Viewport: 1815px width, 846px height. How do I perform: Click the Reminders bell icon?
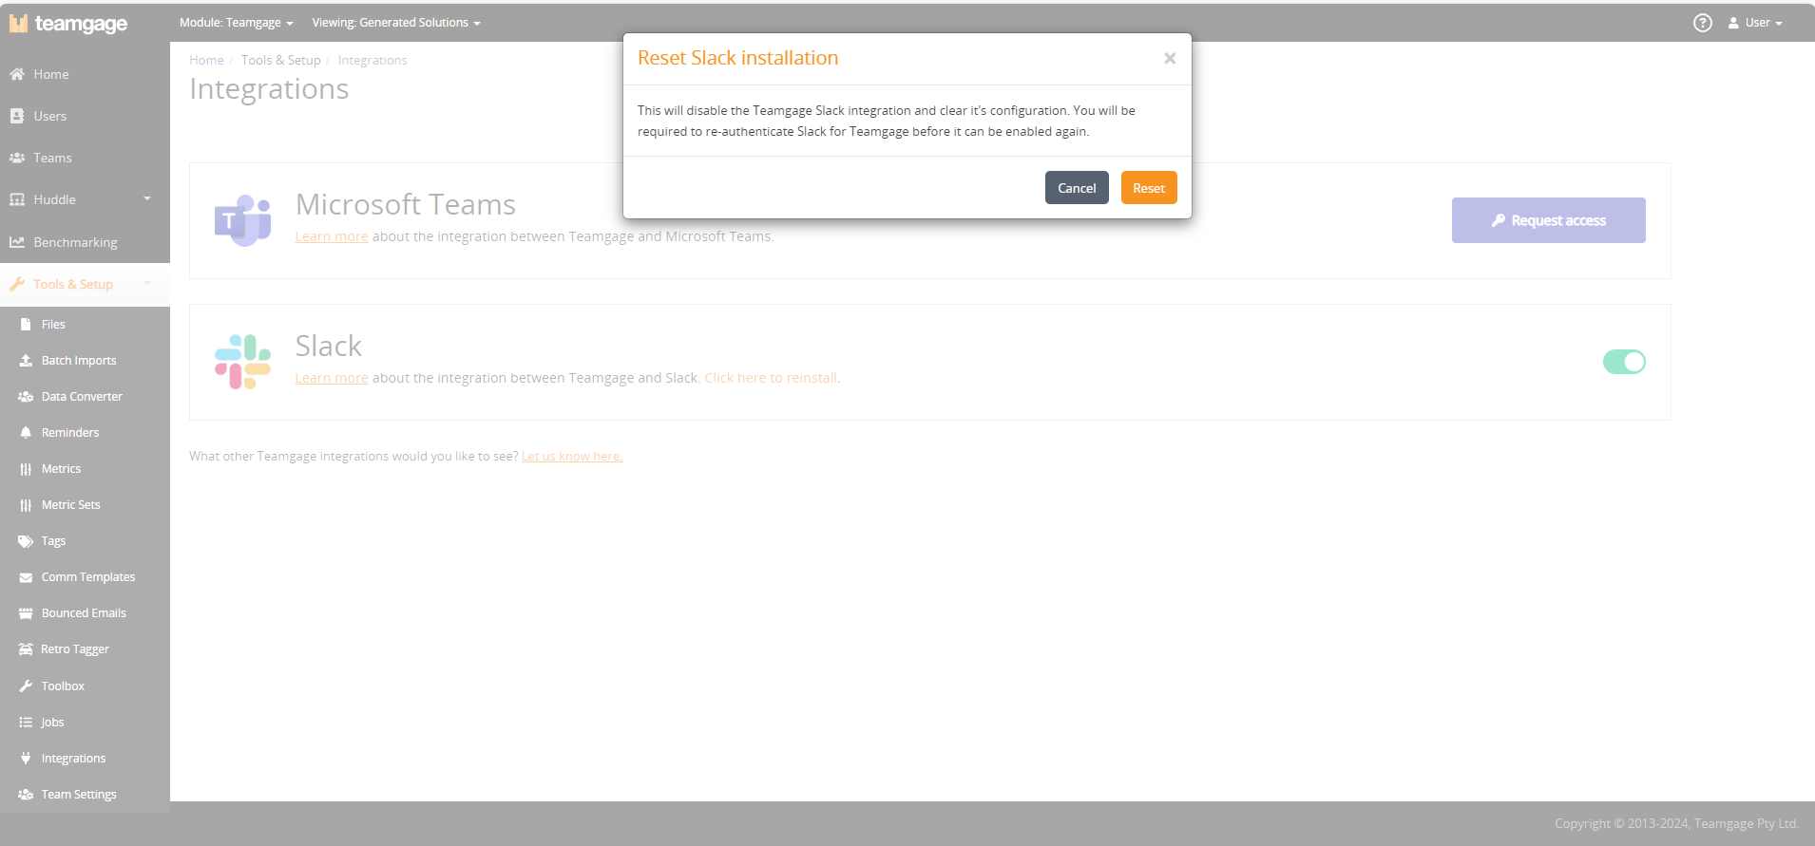26,433
